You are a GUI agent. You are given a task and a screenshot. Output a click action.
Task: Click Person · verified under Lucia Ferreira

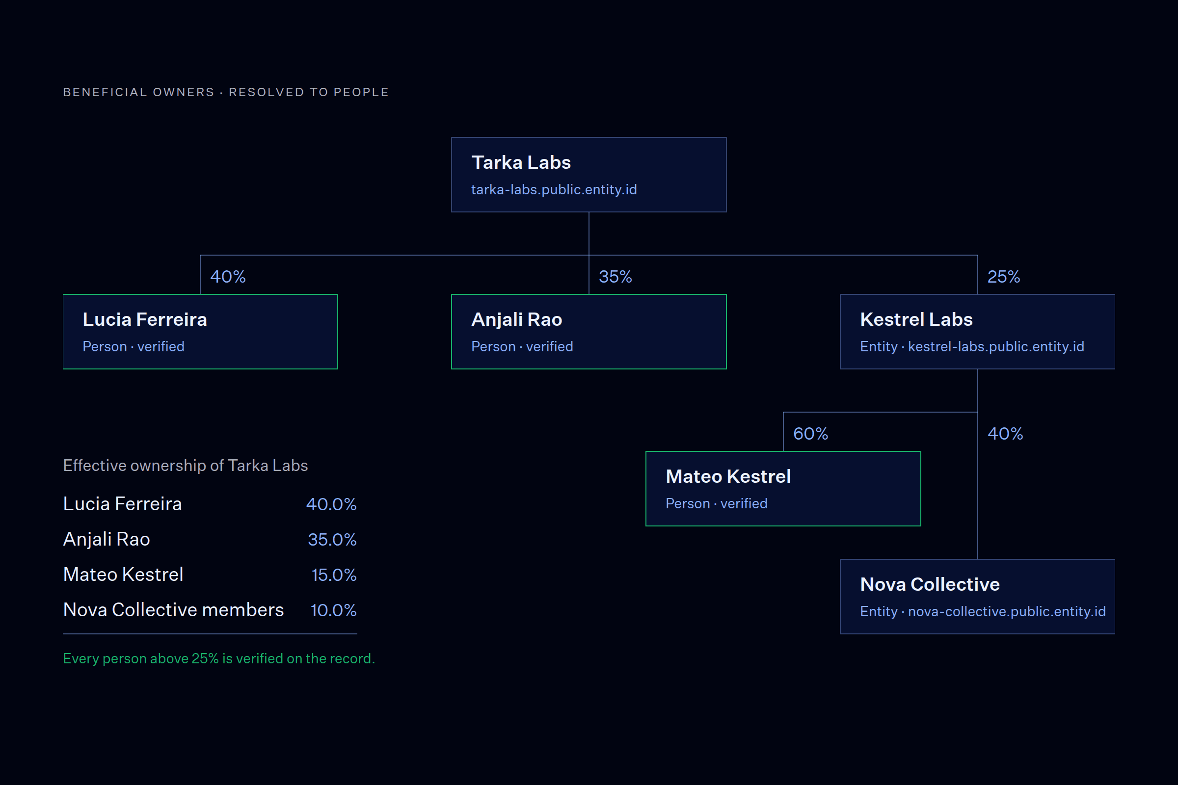133,346
